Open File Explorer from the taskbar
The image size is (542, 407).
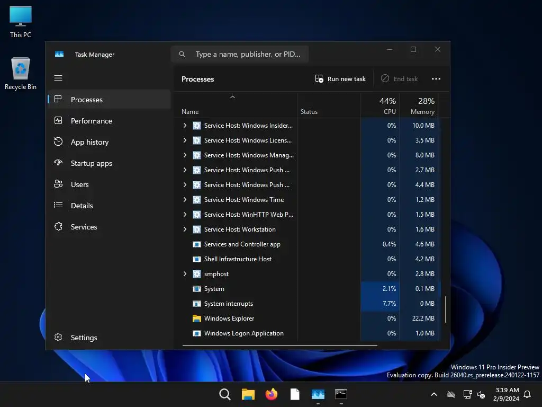(248, 394)
